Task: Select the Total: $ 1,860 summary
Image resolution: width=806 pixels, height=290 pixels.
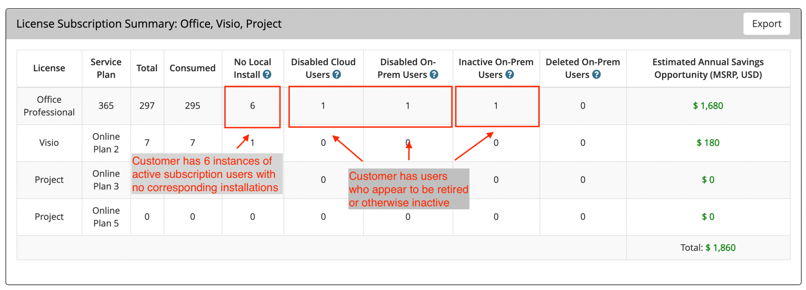Action: tap(708, 248)
